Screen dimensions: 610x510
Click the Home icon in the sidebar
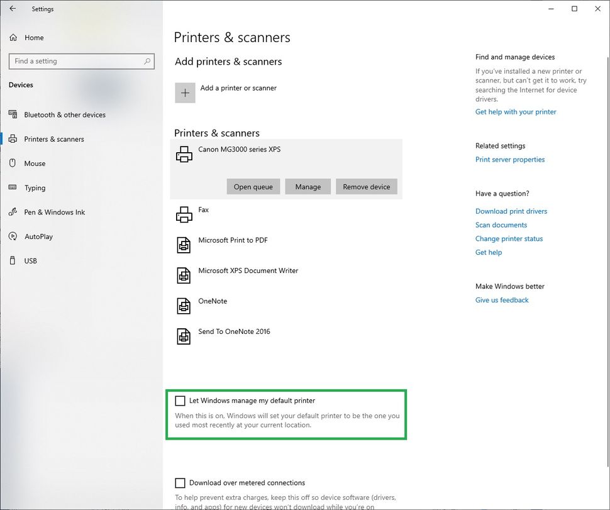[x=13, y=37]
